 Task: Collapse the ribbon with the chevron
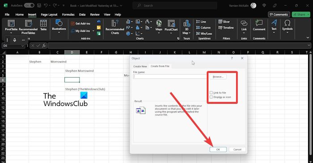tap(308, 38)
